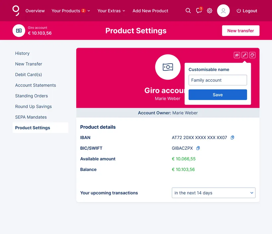Select Standing Orders in sidebar
This screenshot has width=272, height=234.
coord(32,96)
